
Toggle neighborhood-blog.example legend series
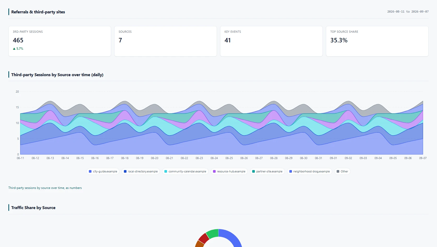pos(309,171)
